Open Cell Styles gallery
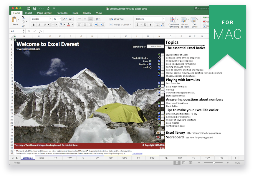 [194, 22]
